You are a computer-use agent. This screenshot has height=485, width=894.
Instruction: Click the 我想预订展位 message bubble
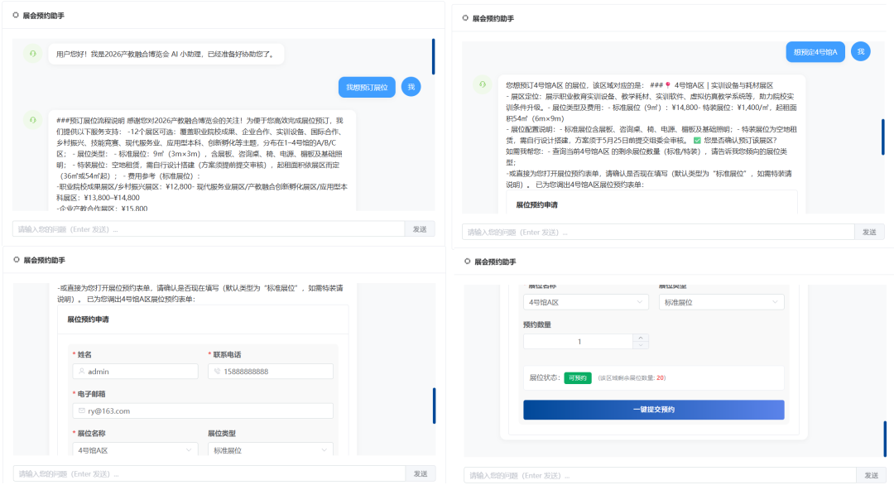click(x=367, y=87)
